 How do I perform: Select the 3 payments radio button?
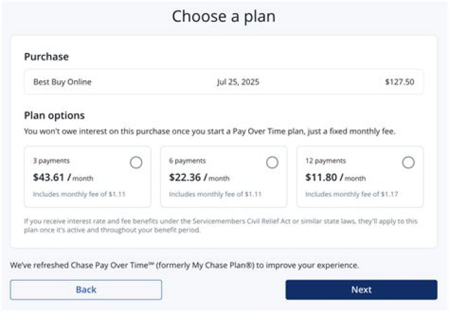tap(136, 163)
